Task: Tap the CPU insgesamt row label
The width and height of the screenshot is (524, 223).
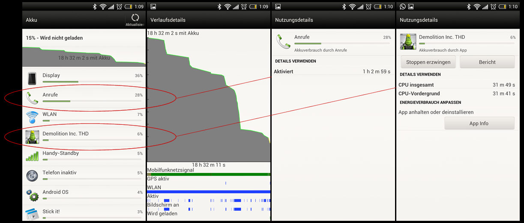Action: 416,85
